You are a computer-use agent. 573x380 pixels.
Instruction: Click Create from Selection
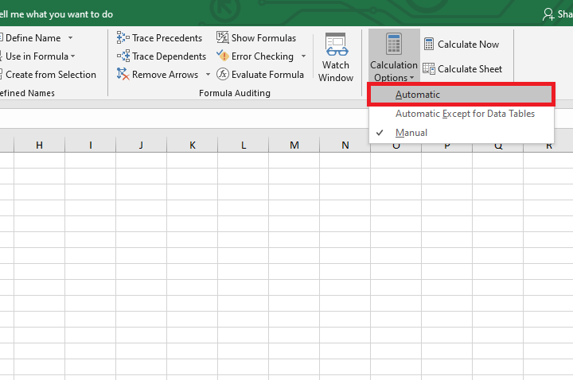[x=50, y=75]
